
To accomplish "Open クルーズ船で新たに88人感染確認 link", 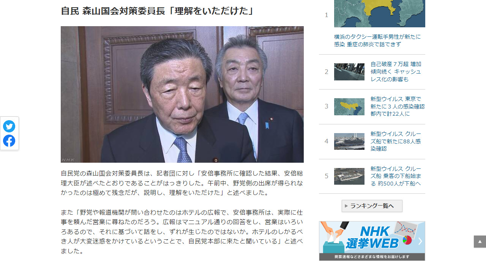I will (396, 141).
